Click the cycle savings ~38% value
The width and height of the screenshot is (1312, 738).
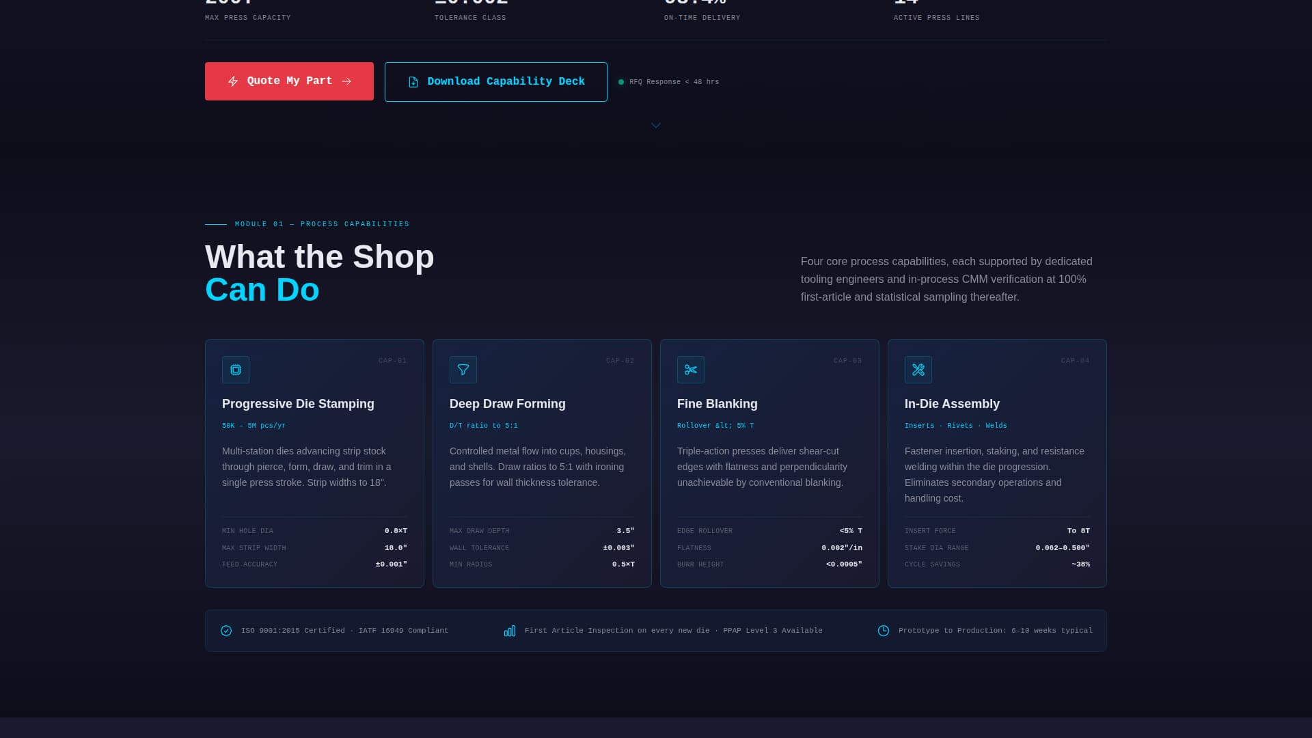pos(1080,564)
